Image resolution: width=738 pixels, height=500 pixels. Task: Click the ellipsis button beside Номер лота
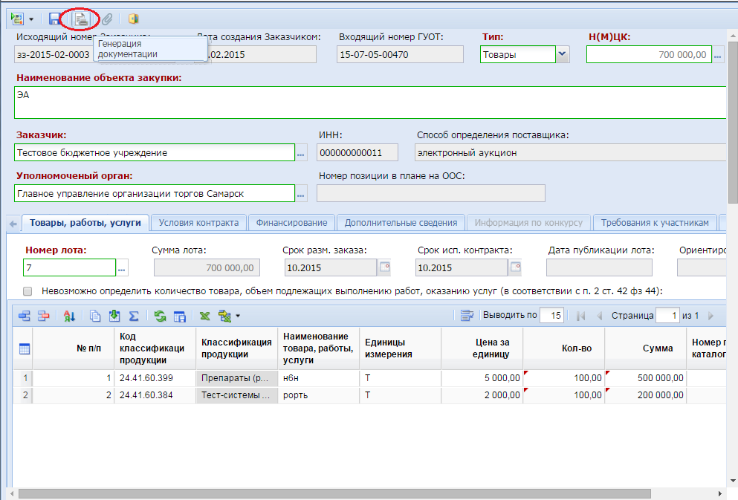(121, 268)
